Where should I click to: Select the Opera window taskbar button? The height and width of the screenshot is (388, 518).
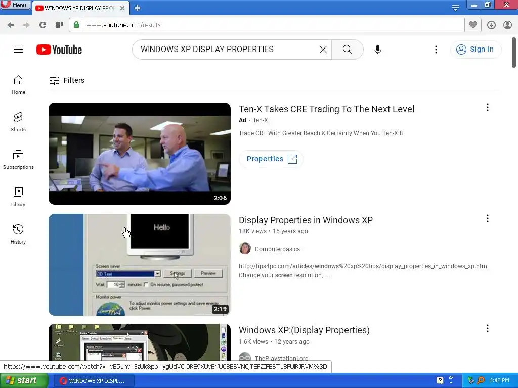[x=94, y=381]
